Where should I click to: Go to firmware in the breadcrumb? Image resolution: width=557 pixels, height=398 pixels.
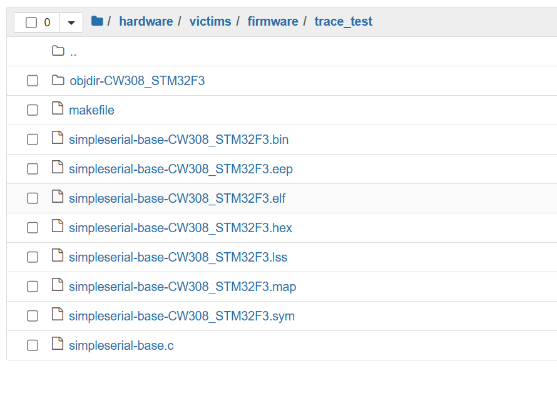pos(273,21)
